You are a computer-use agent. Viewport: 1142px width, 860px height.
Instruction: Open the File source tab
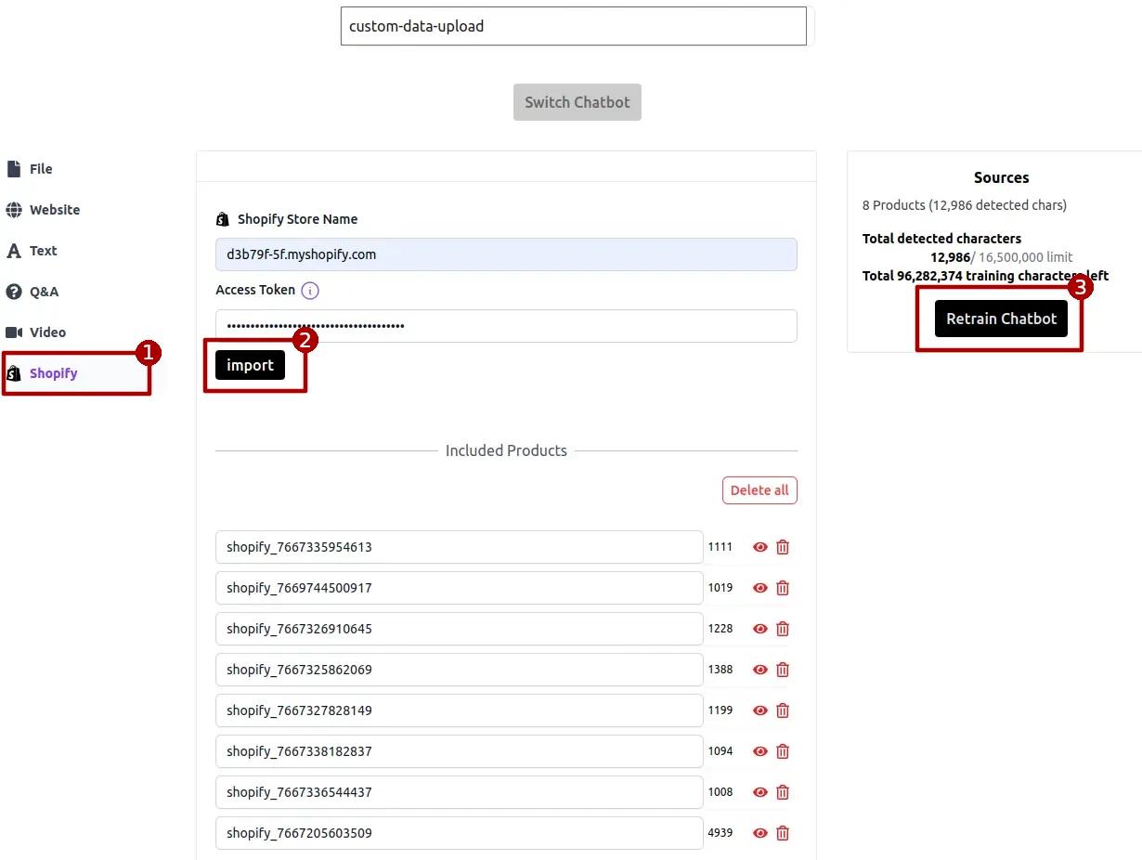coord(41,169)
